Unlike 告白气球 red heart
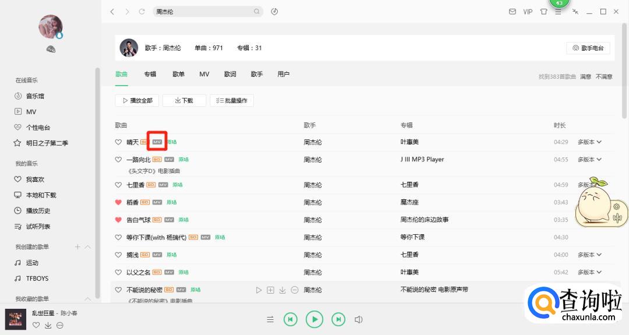 (118, 220)
